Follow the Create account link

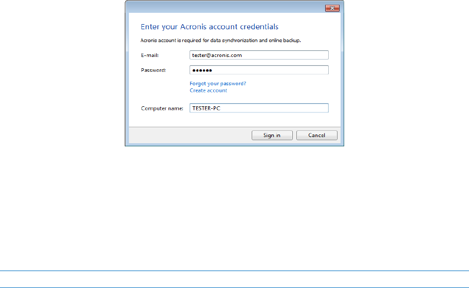(x=208, y=90)
